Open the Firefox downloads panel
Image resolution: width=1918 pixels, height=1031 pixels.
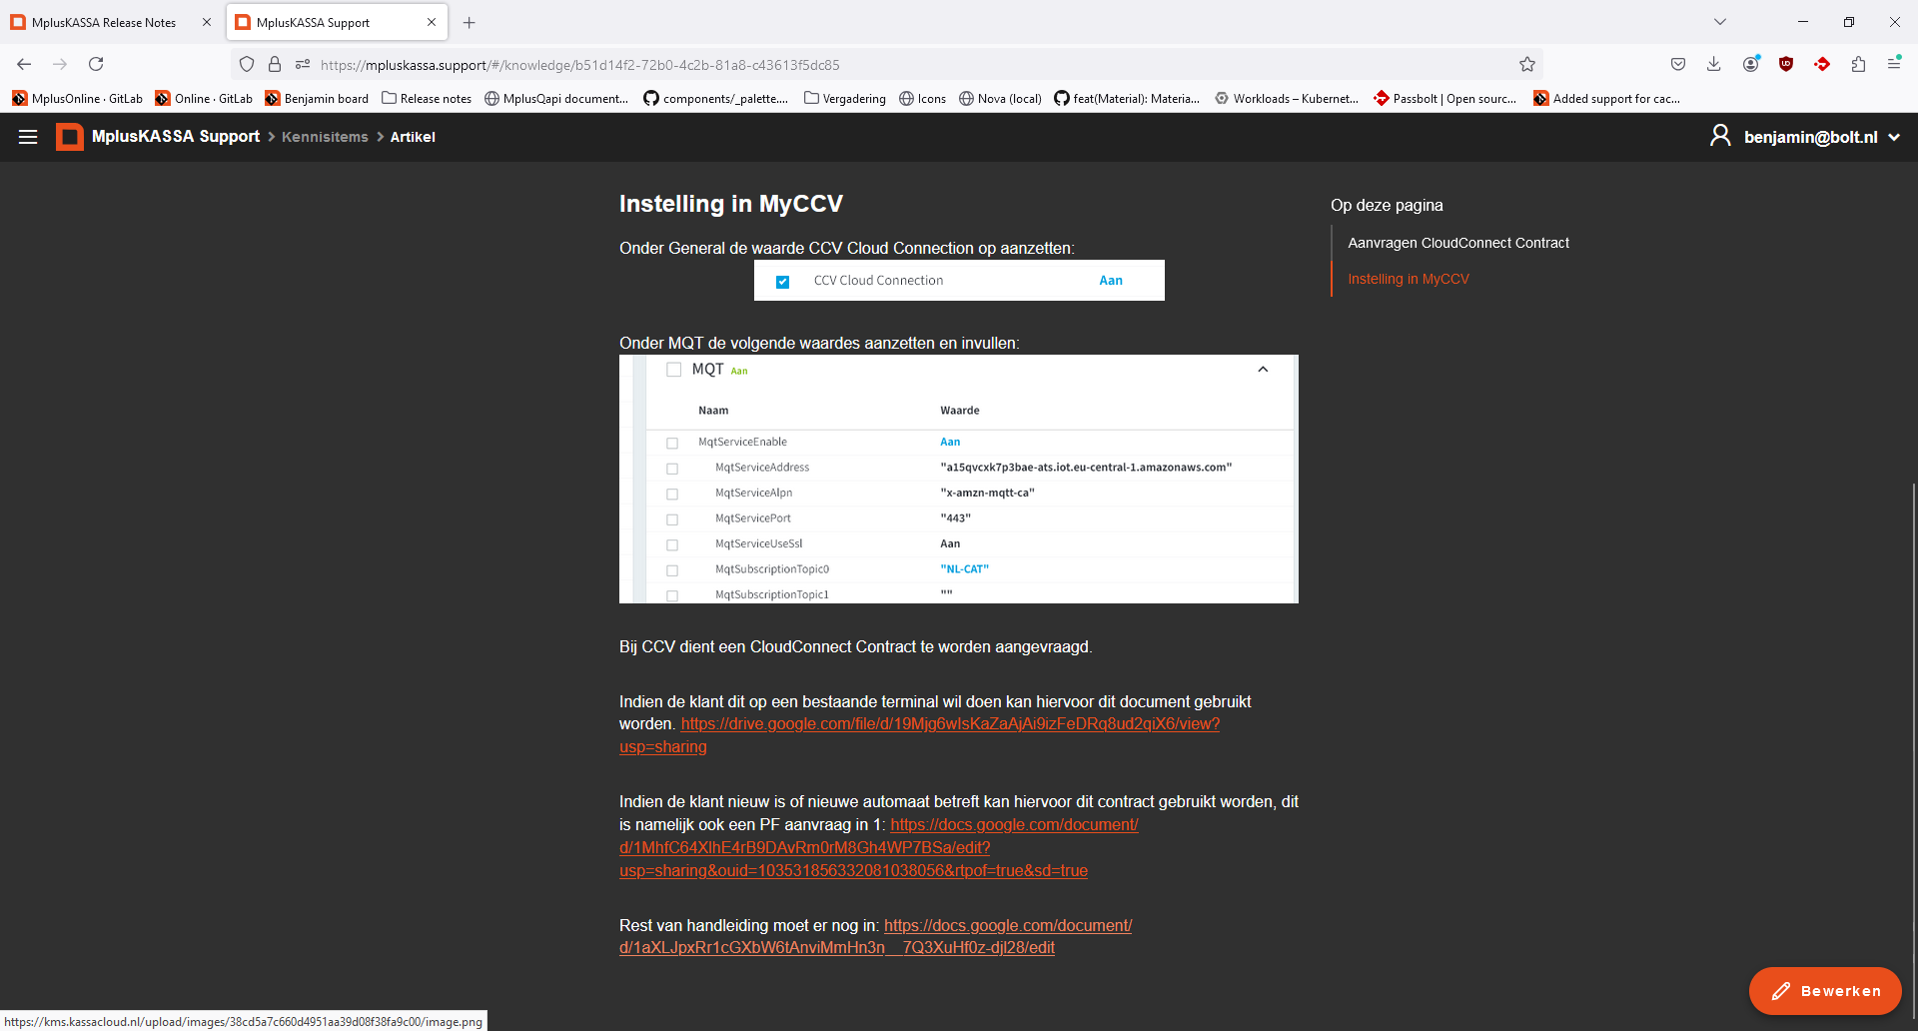pyautogui.click(x=1714, y=64)
